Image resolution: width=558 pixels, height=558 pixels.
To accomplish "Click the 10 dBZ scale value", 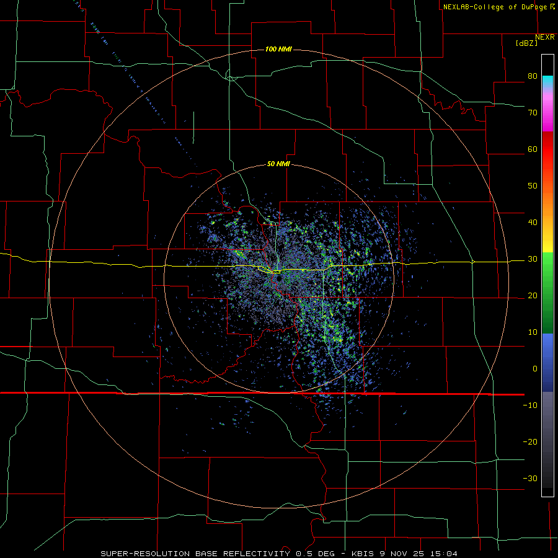I will [x=533, y=332].
